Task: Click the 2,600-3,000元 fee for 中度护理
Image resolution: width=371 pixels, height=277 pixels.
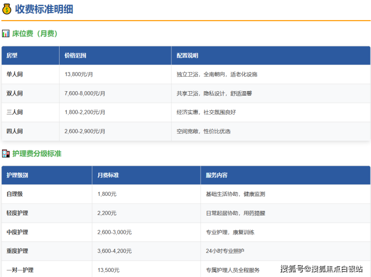Action: pyautogui.click(x=114, y=232)
